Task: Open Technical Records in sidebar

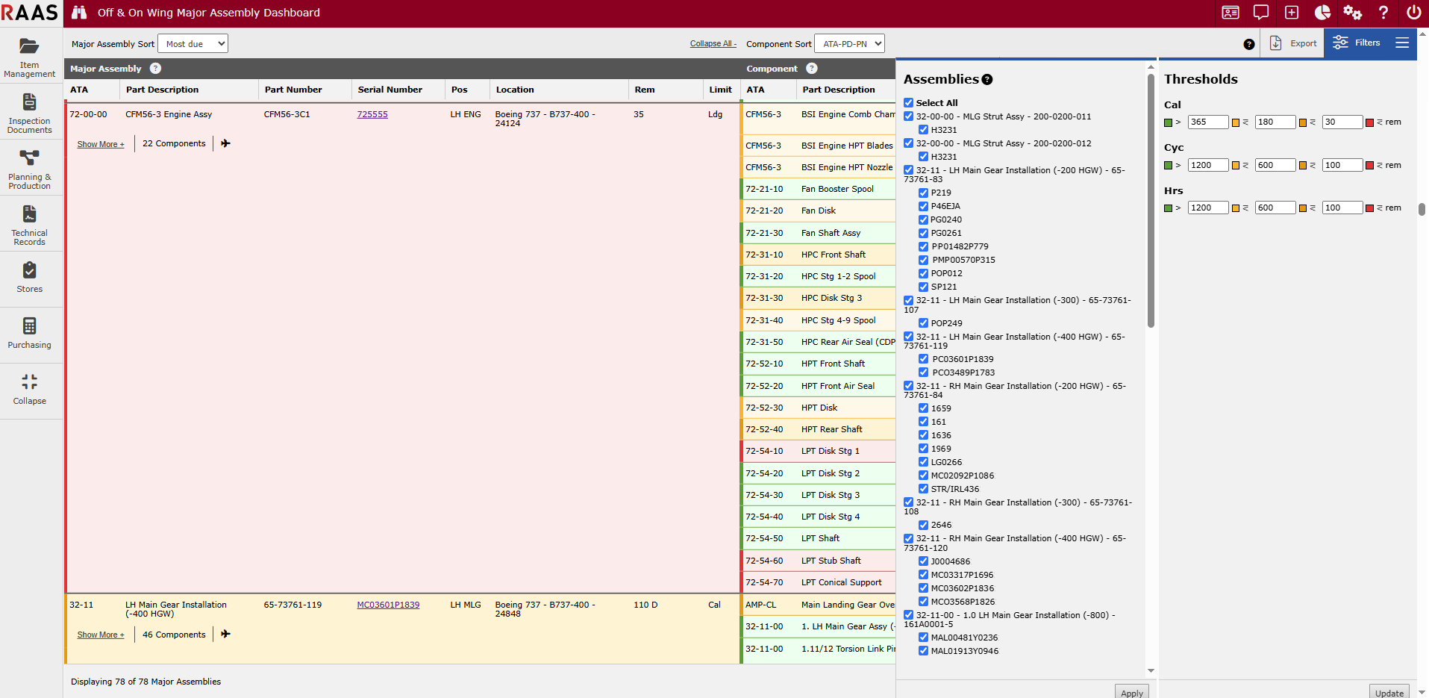Action: (x=30, y=225)
